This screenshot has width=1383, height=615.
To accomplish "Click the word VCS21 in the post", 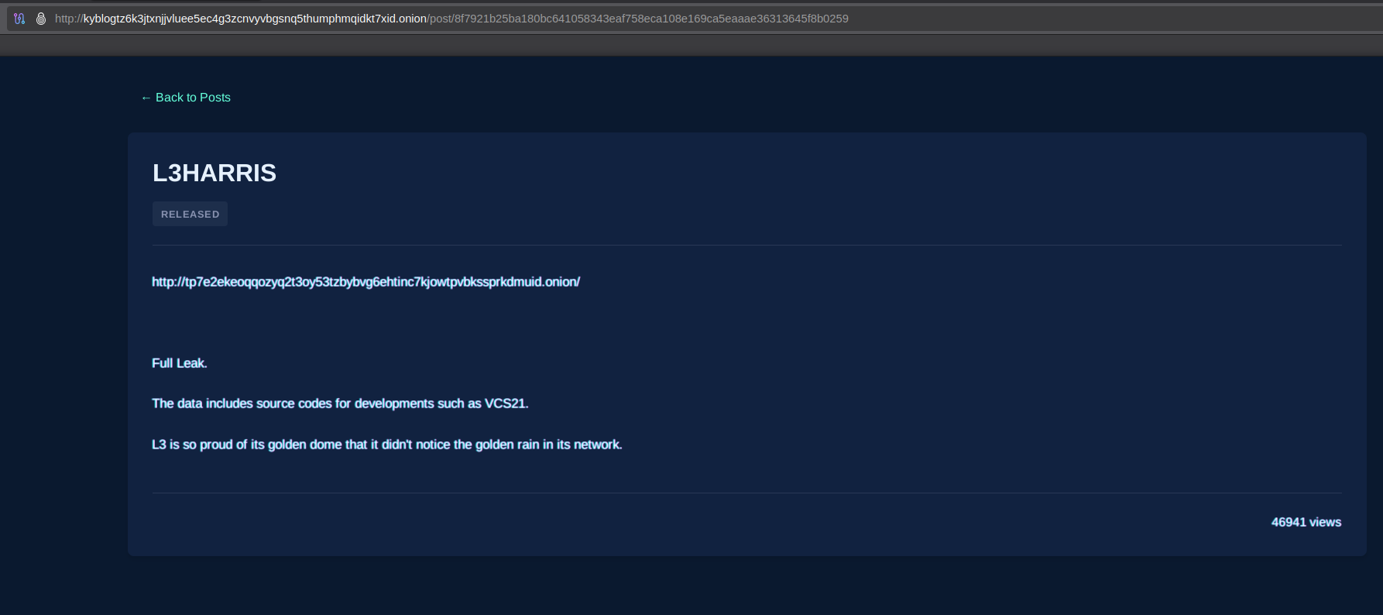I will tap(505, 404).
